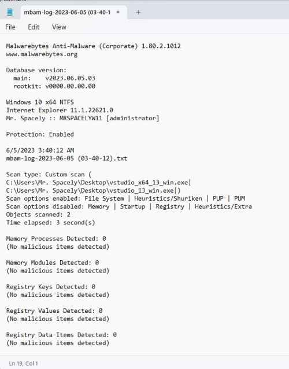The height and width of the screenshot is (369, 289).
Task: Click the Malwarebytes Anti-Malware version line
Action: tap(94, 46)
